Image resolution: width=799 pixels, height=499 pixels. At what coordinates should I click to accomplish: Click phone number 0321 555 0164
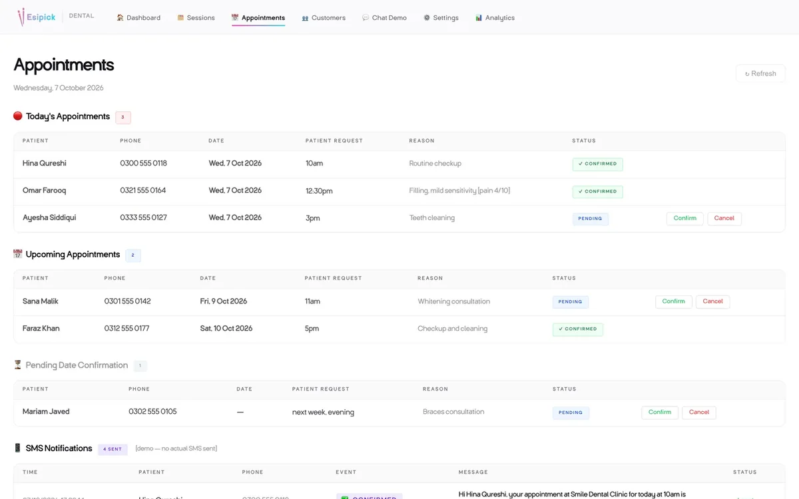pos(143,191)
